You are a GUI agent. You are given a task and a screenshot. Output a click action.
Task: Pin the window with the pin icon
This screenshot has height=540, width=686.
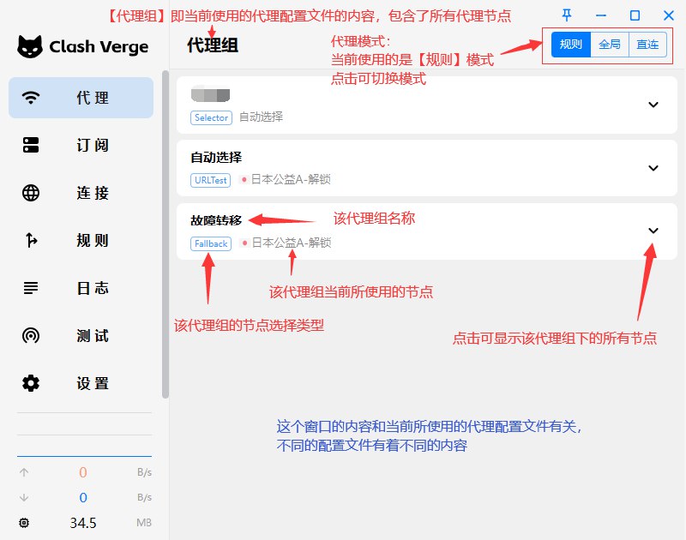point(567,15)
